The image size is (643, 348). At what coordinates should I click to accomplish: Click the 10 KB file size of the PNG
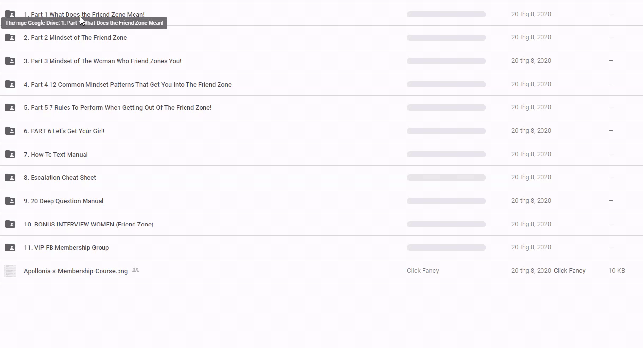[x=617, y=271]
